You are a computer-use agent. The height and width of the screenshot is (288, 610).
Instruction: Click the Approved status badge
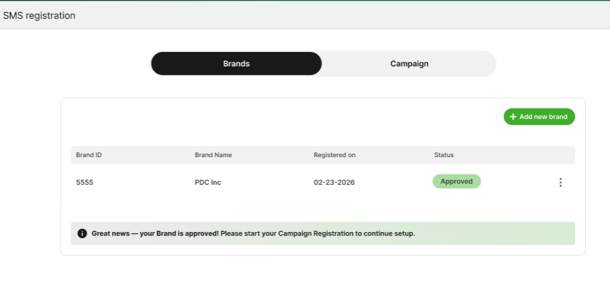tap(456, 181)
